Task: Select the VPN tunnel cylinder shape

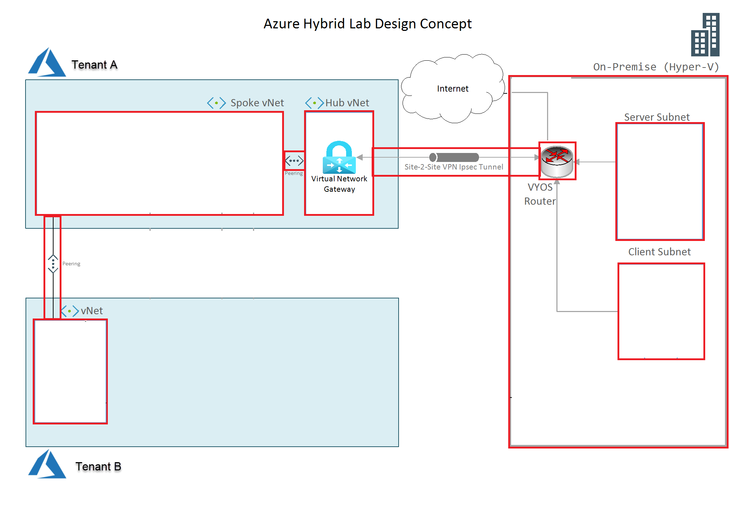Action: (x=454, y=157)
